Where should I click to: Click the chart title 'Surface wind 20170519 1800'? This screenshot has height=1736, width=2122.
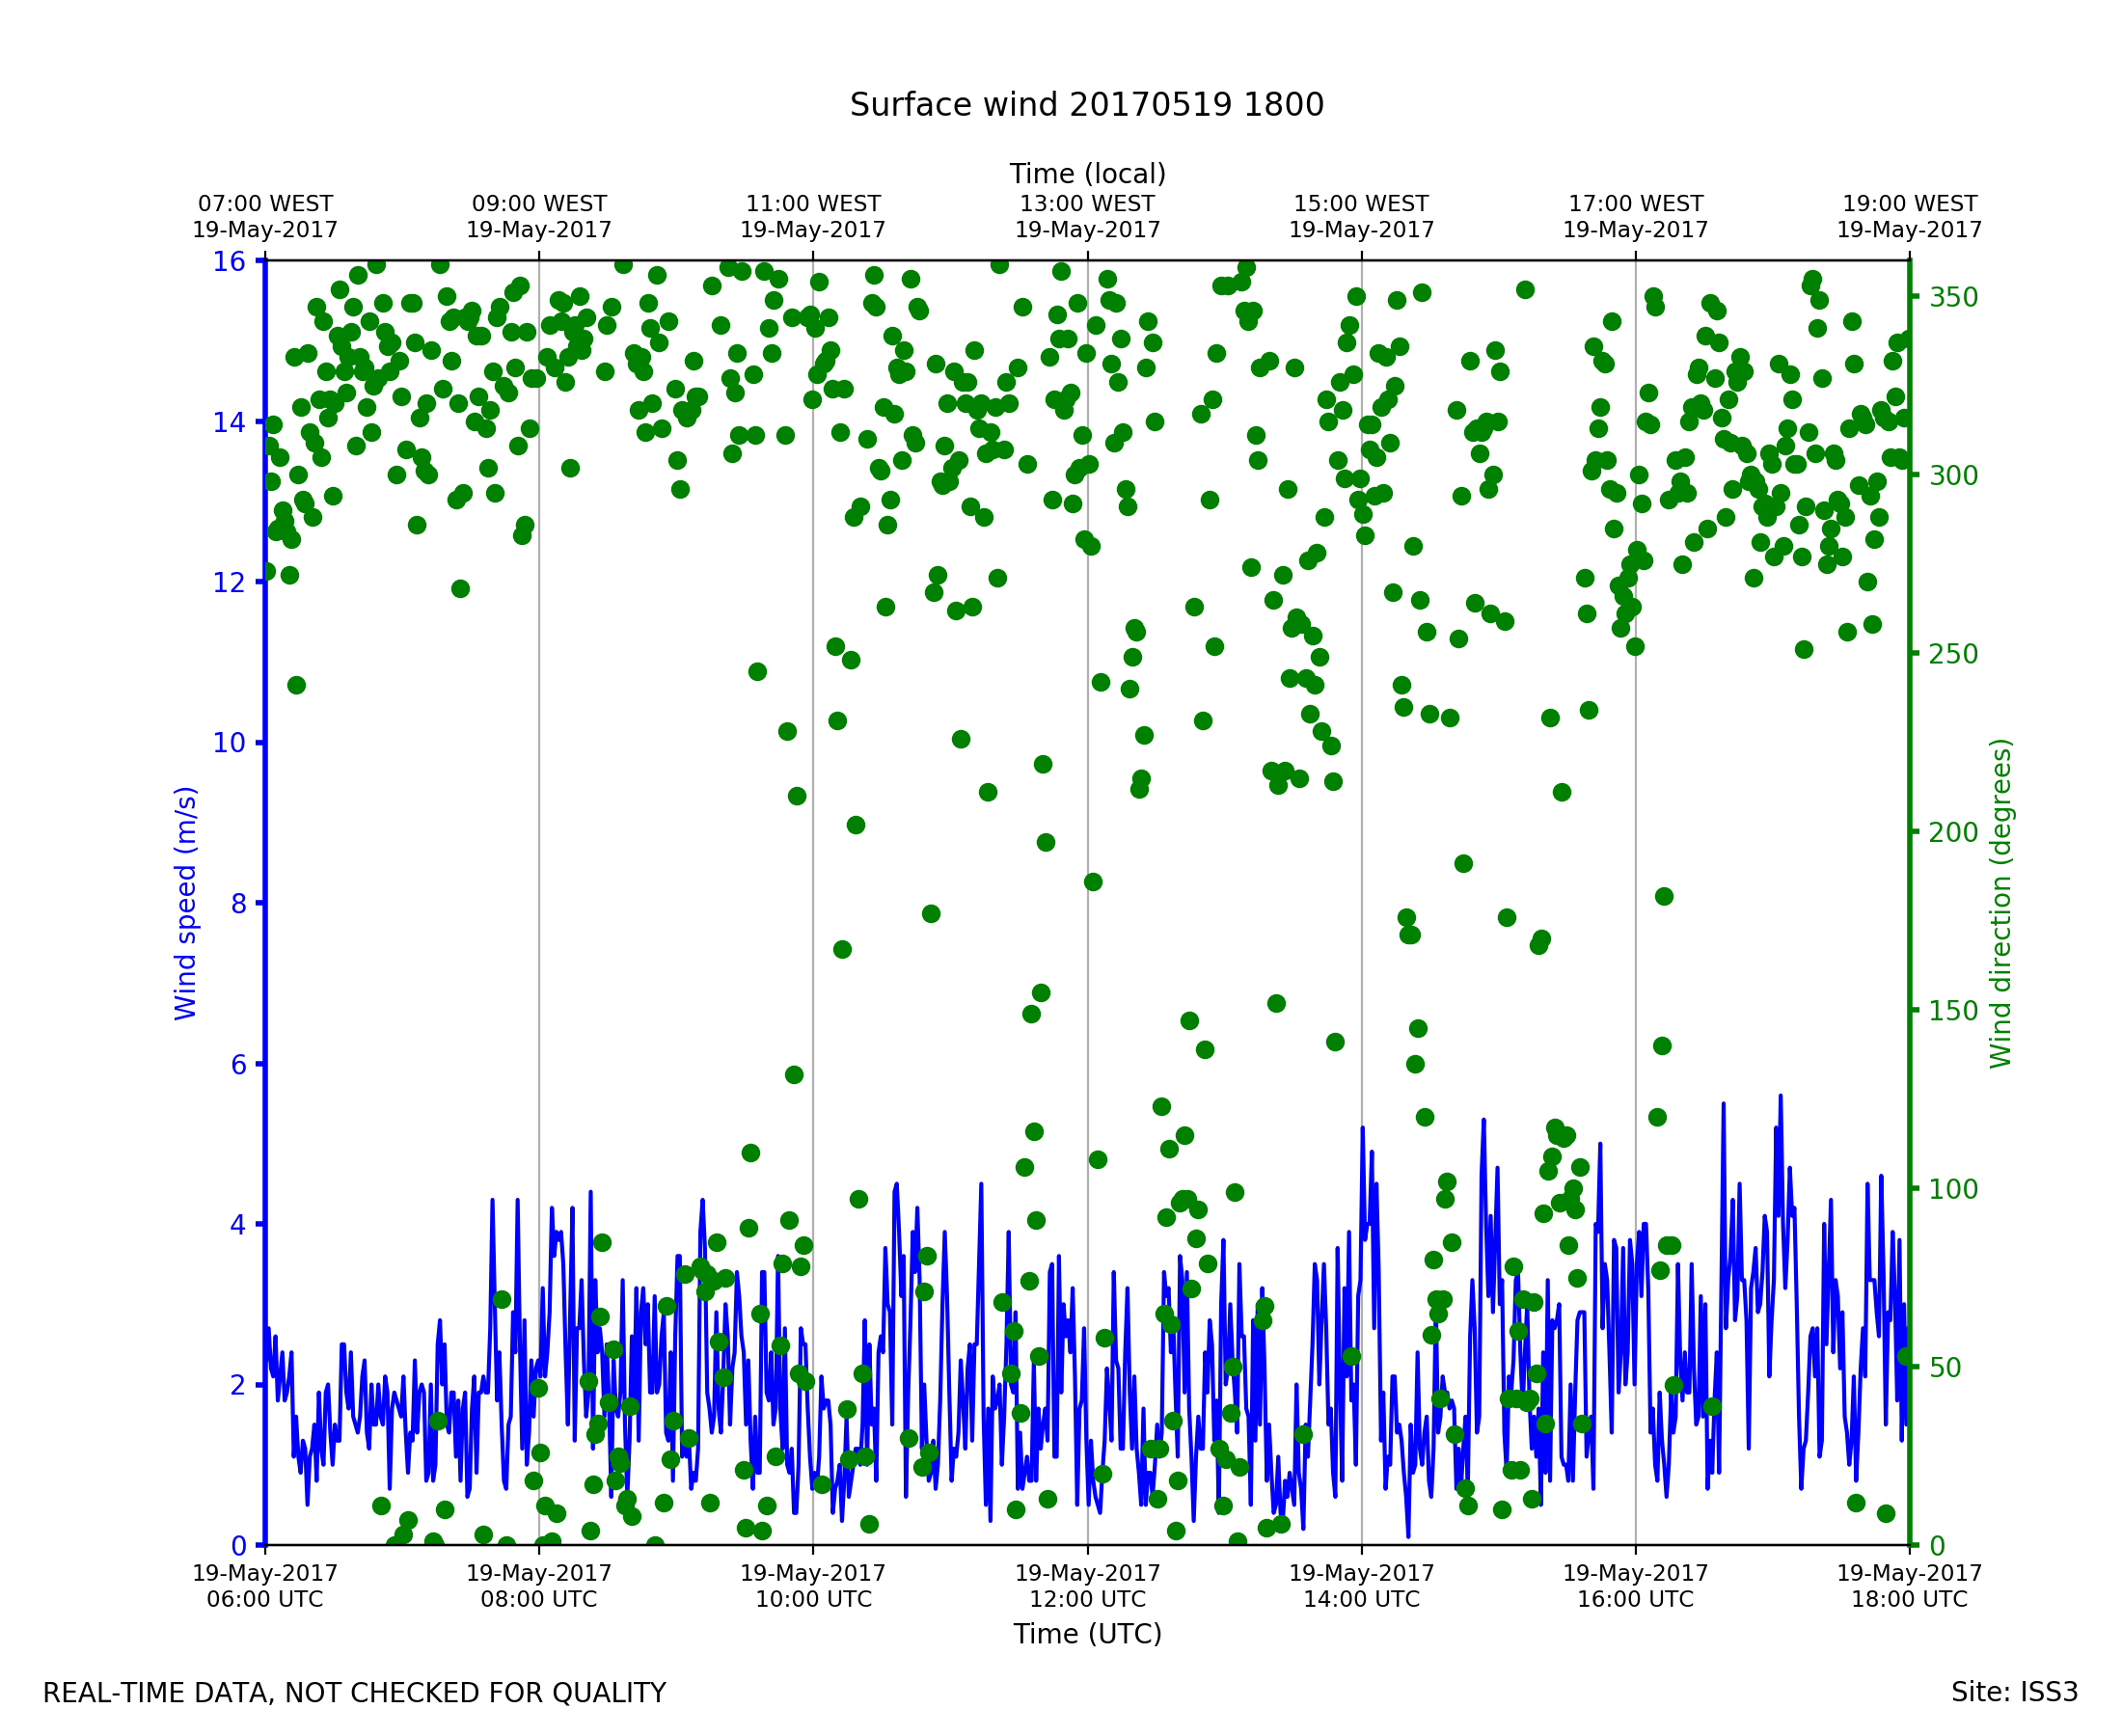pos(1086,105)
